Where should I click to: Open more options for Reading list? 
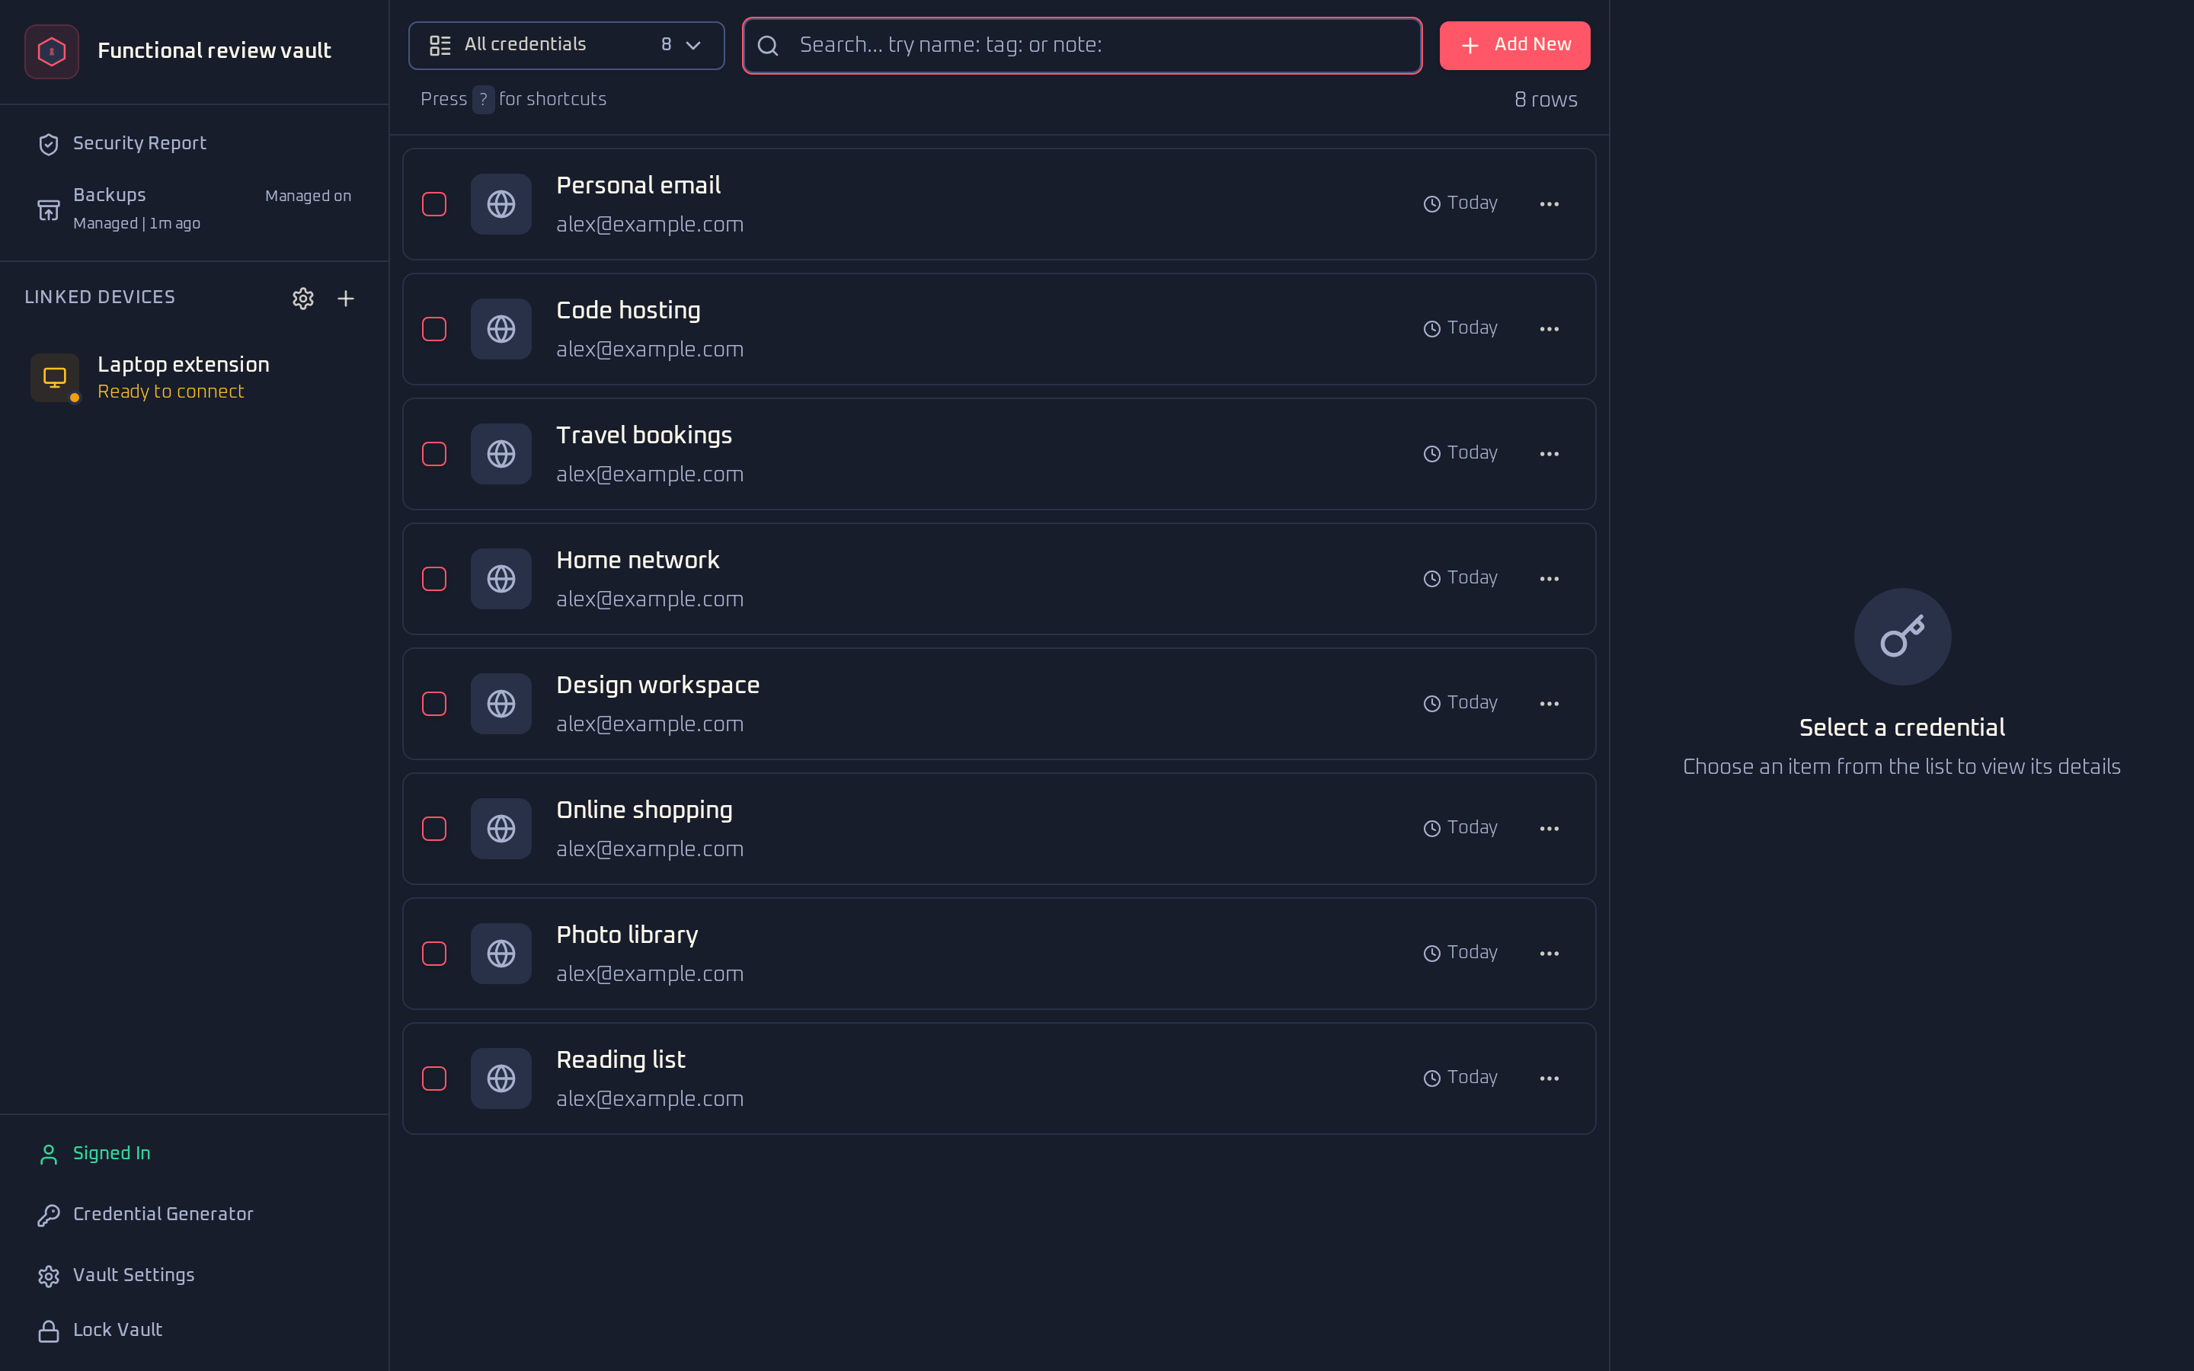click(1550, 1078)
